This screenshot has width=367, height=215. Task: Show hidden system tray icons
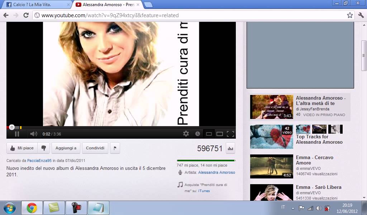(x=293, y=208)
